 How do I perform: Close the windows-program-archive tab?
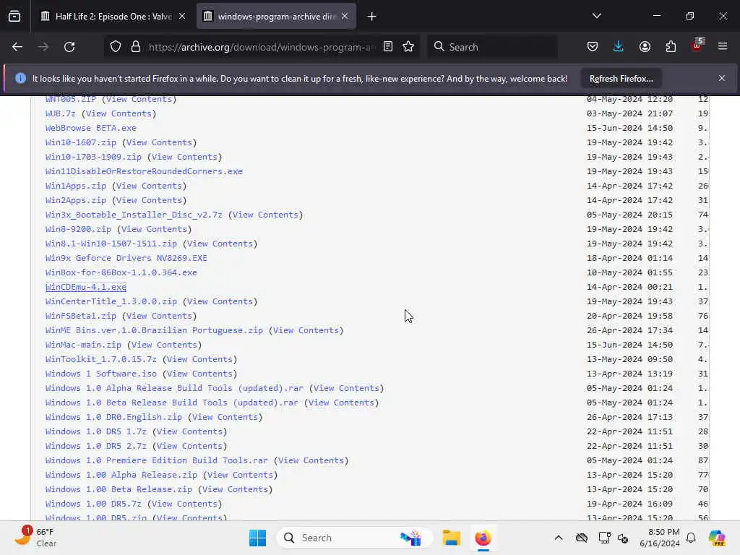(x=345, y=16)
